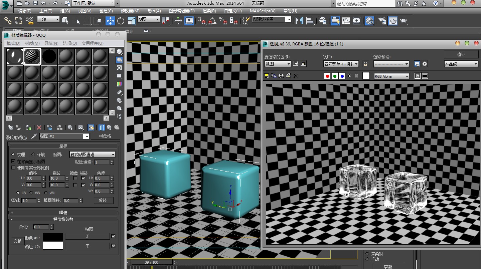This screenshot has height=269, width=481.
Task: Click Get Material in Material Editor
Action: pyautogui.click(x=10, y=127)
